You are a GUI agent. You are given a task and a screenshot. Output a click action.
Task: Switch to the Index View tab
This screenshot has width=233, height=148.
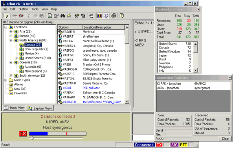pyautogui.click(x=14, y=108)
